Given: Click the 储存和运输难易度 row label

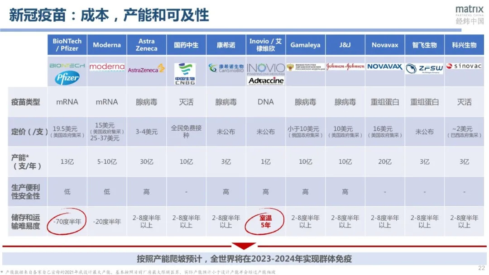Looking at the screenshot, I should tap(25, 222).
